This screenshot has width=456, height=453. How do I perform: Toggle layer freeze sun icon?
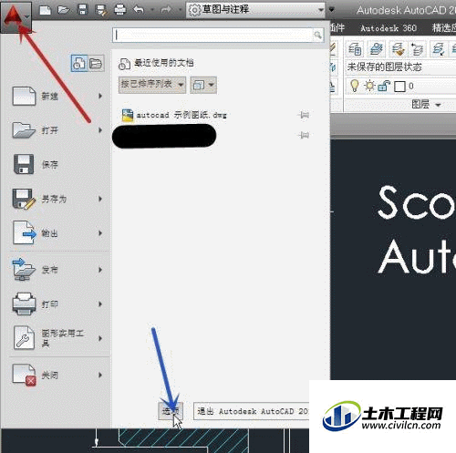[x=369, y=86]
